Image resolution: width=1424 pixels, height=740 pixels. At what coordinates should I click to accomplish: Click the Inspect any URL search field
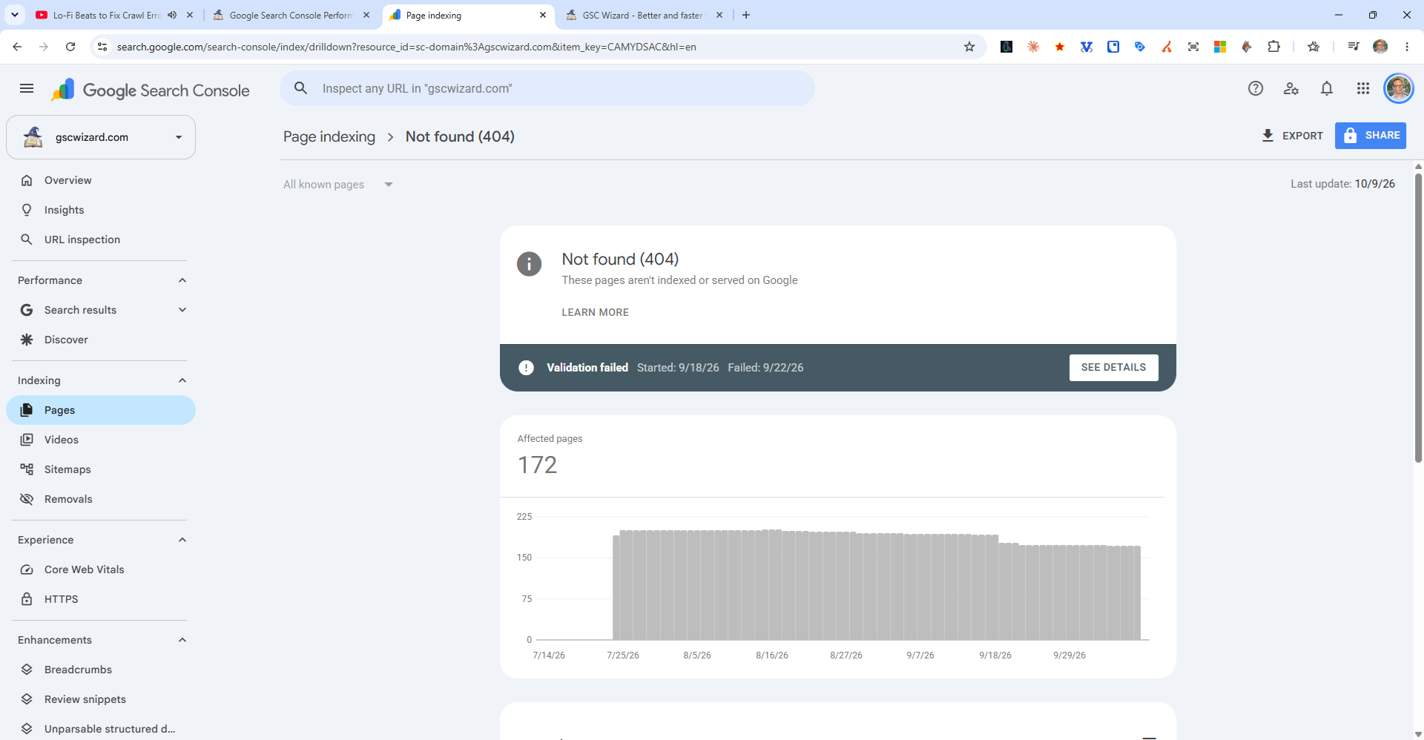pyautogui.click(x=547, y=88)
